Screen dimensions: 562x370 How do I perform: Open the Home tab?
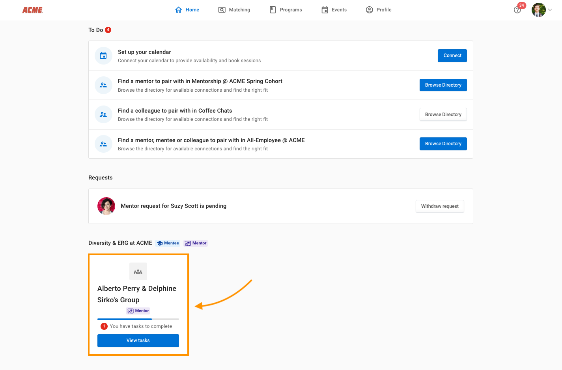[x=187, y=10]
